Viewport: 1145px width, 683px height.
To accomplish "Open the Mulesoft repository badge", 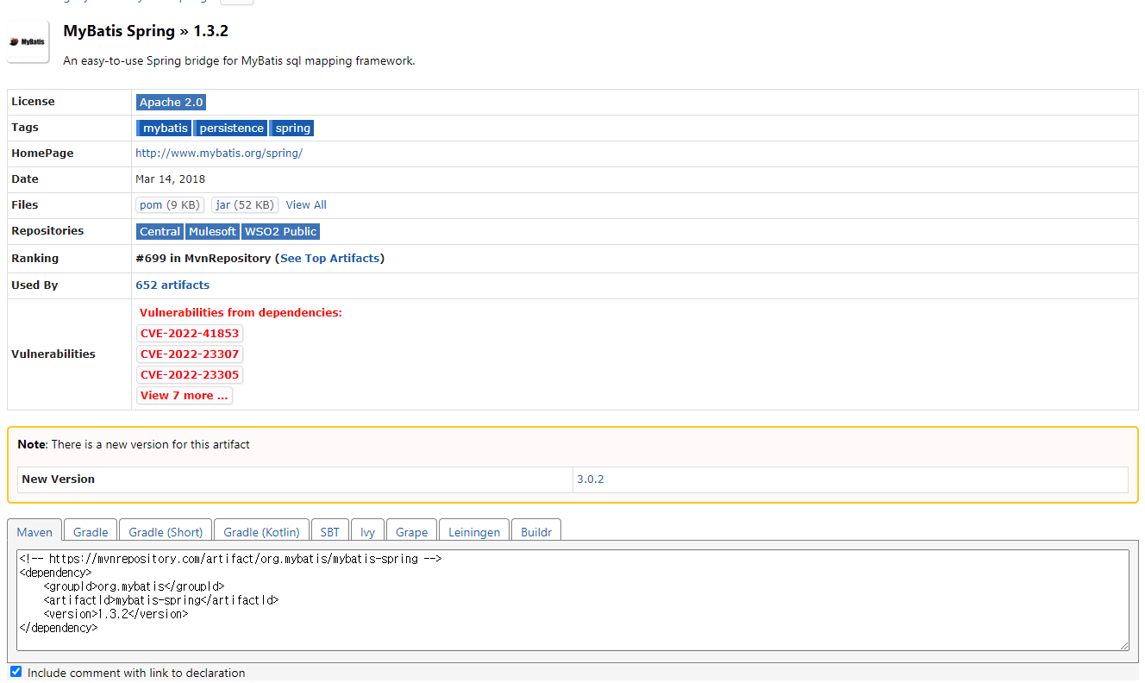I will [x=212, y=231].
